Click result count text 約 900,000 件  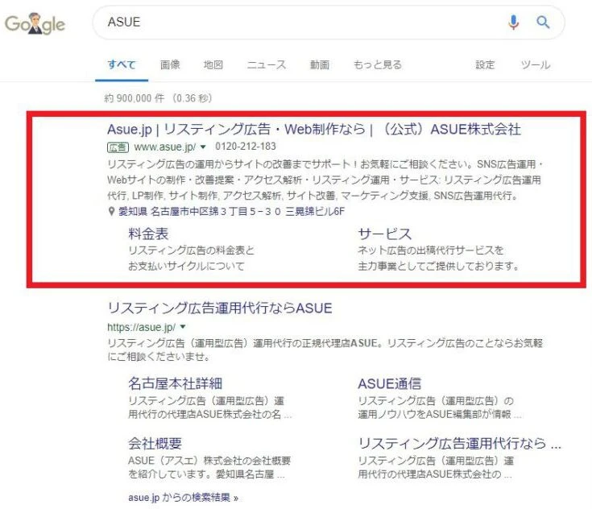click(134, 98)
